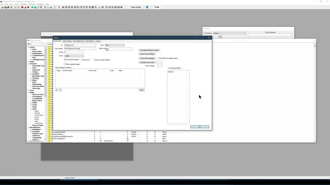Select Enchantment under Magic

(37, 97)
